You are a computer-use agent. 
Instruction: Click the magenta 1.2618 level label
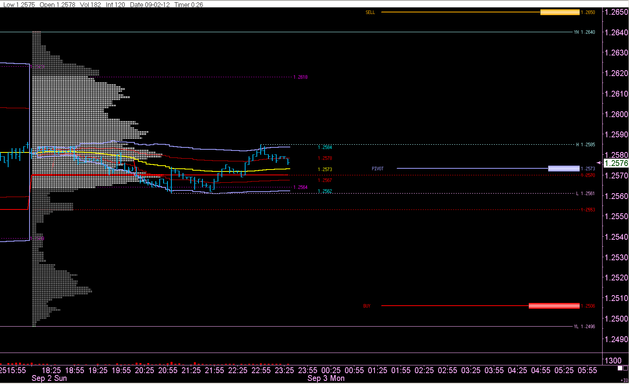point(301,77)
